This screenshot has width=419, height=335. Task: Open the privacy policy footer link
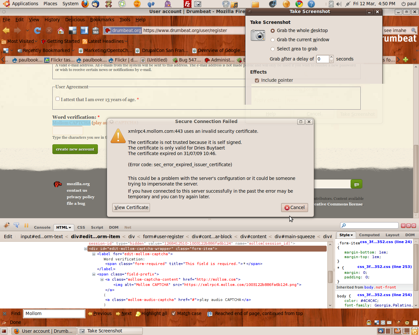tap(81, 197)
